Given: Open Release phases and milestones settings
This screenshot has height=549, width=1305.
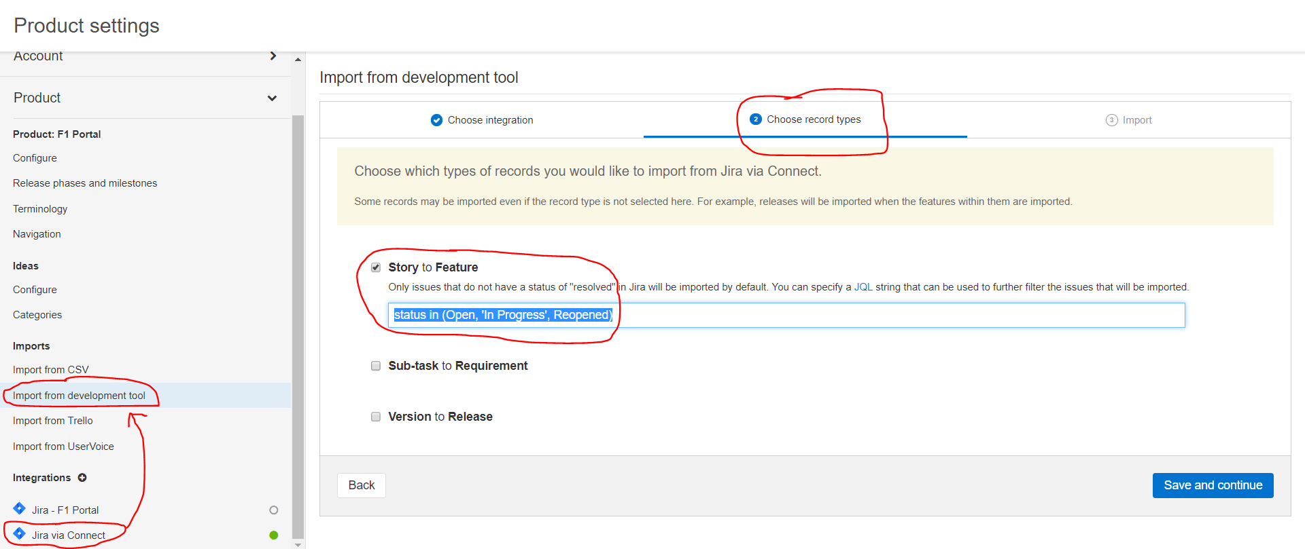Looking at the screenshot, I should [85, 183].
